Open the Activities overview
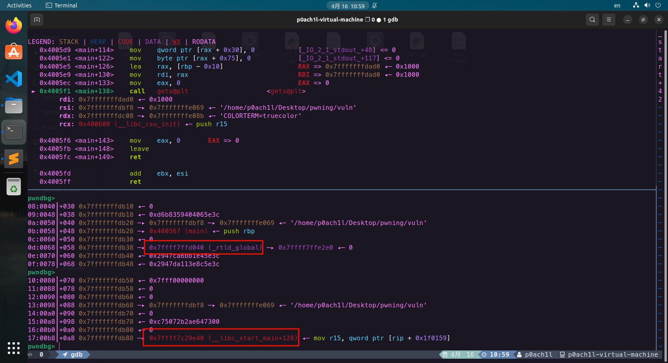 pyautogui.click(x=19, y=5)
